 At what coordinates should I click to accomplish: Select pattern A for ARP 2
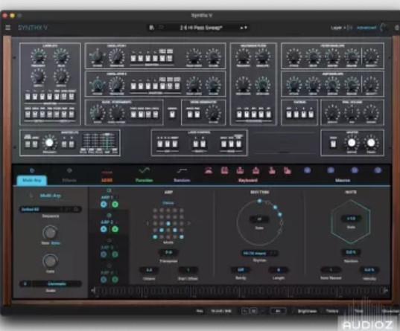pos(104,229)
